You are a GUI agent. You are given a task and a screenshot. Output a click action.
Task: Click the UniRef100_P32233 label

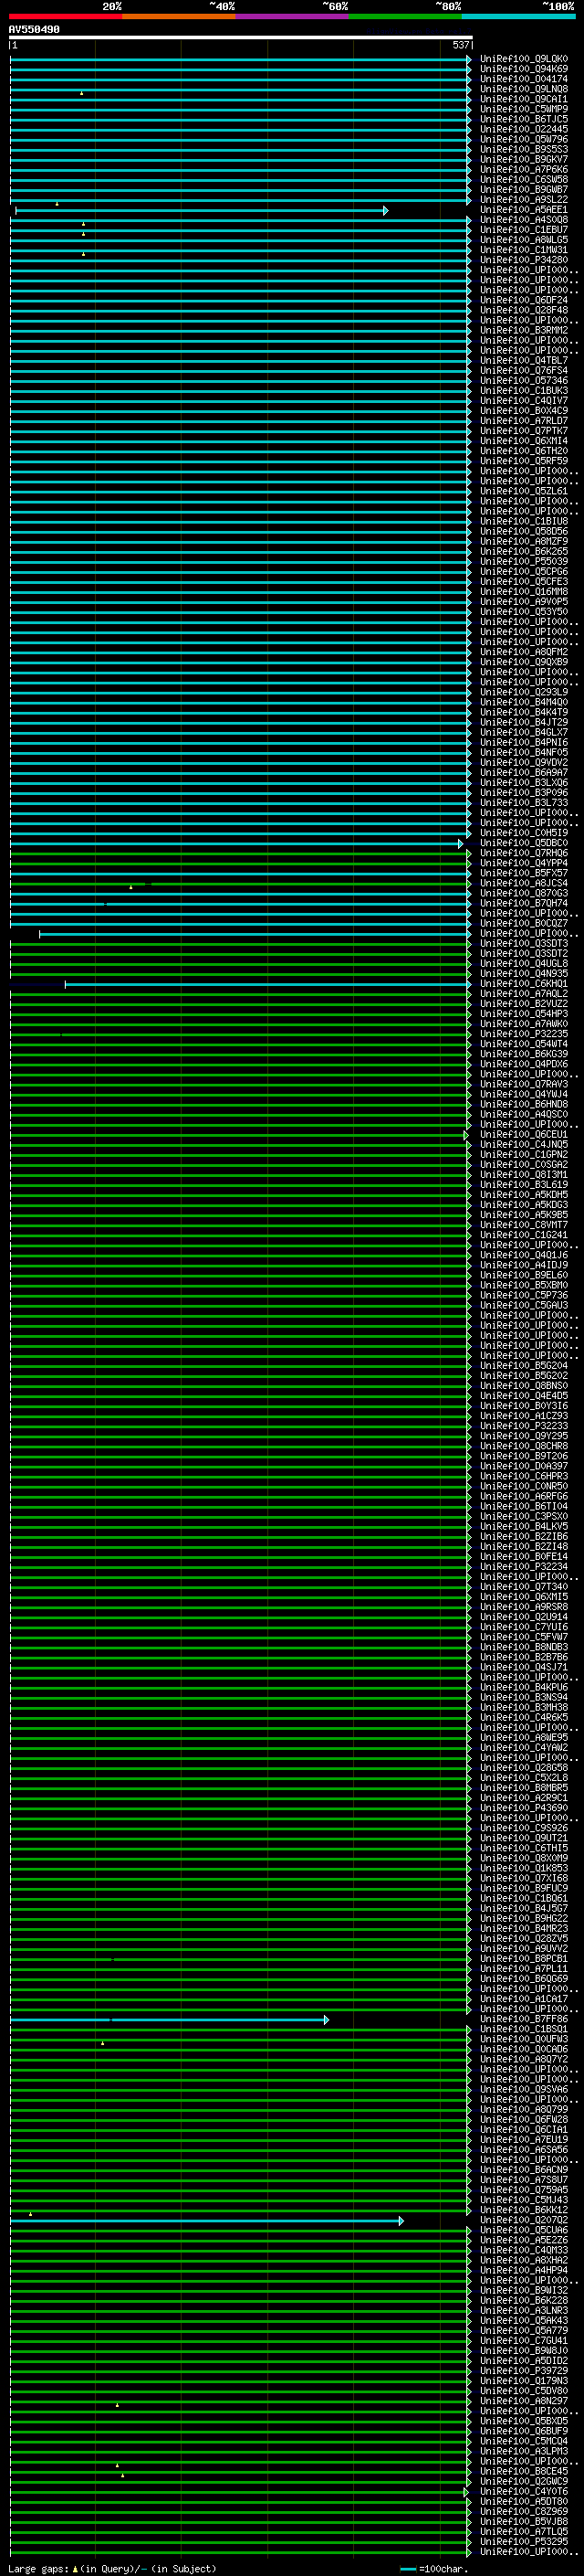523,1426
